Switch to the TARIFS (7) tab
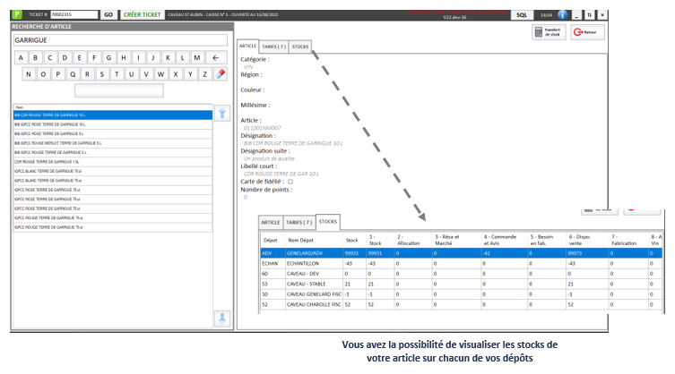The image size is (675, 374). (x=275, y=46)
